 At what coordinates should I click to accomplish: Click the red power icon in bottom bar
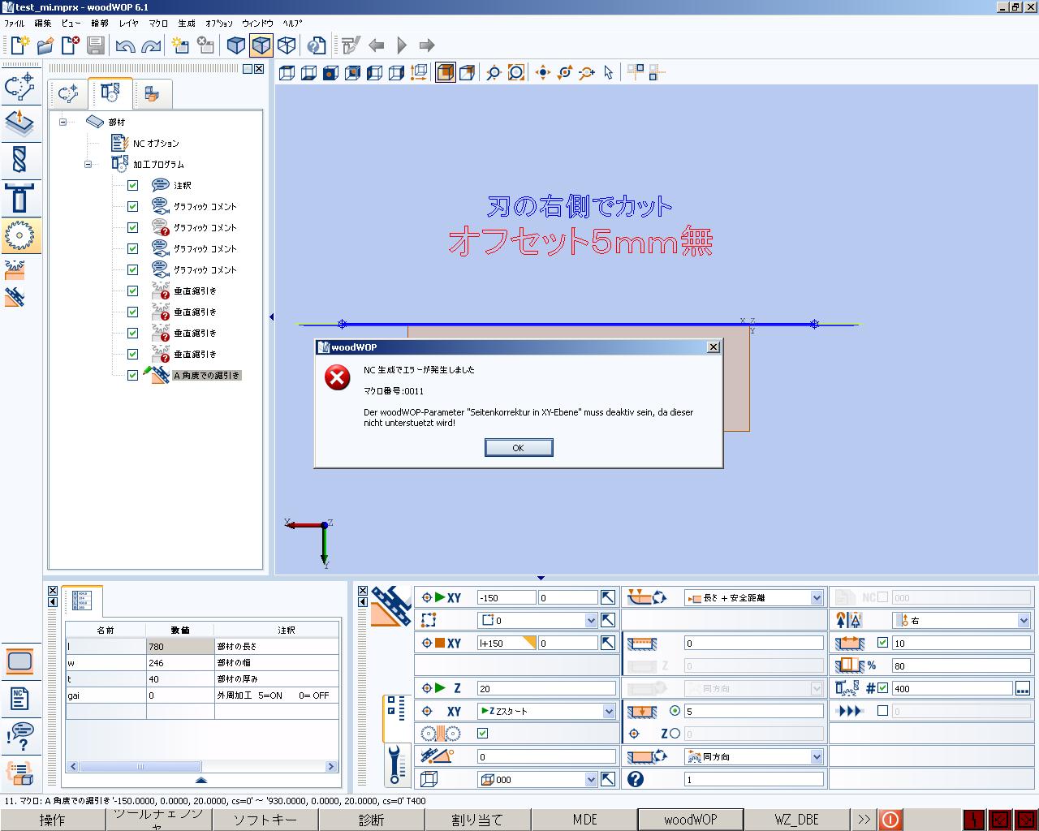point(890,820)
